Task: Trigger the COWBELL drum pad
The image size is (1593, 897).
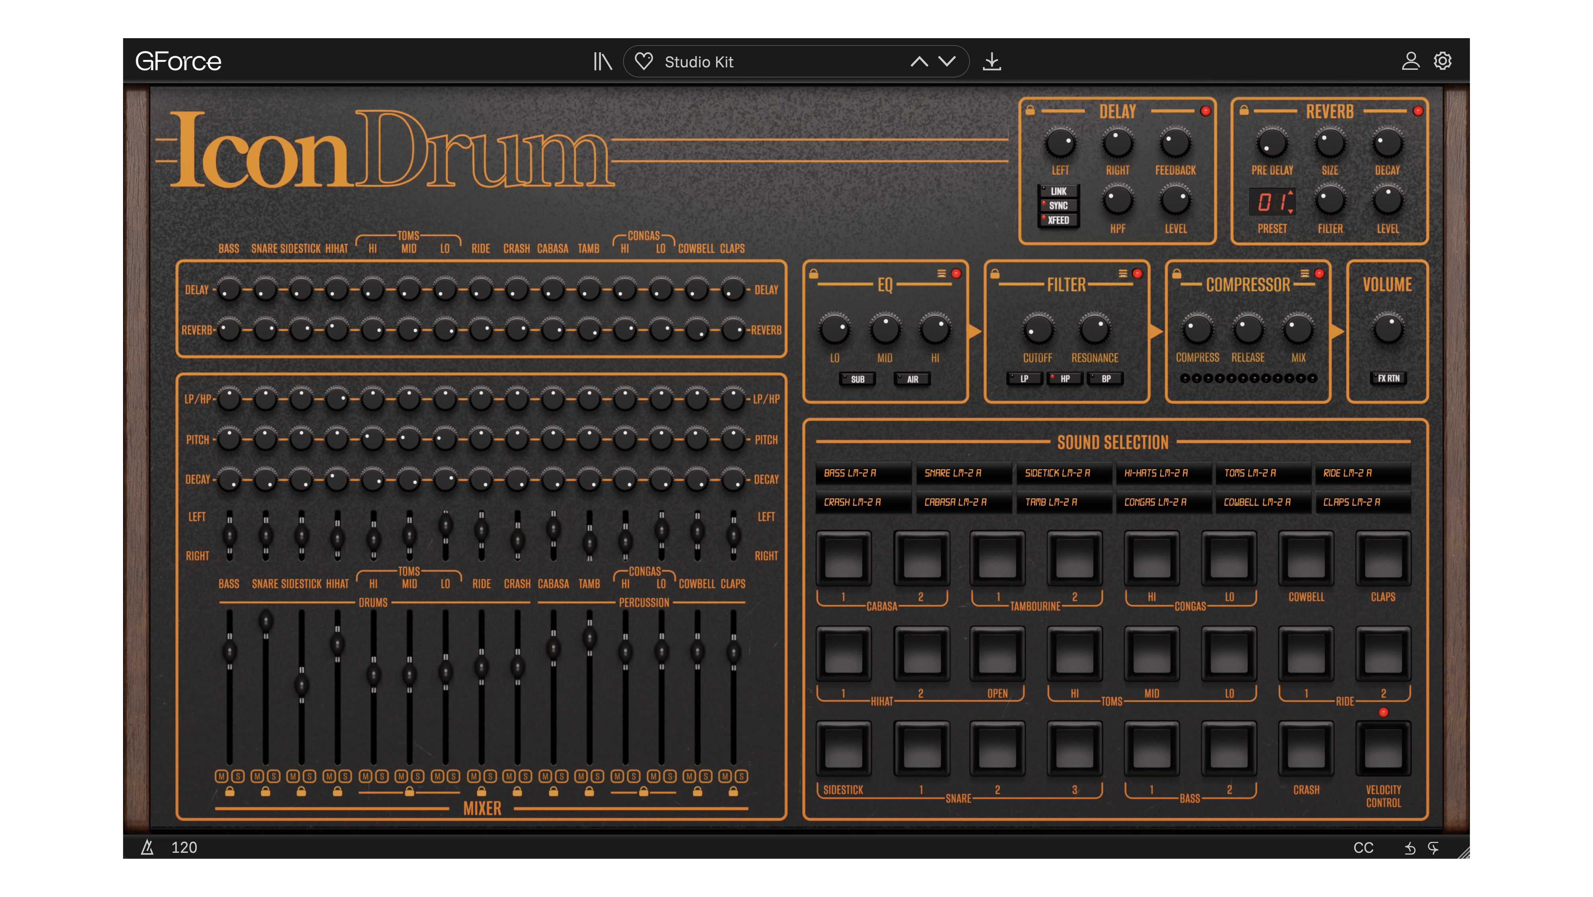Action: (1306, 558)
